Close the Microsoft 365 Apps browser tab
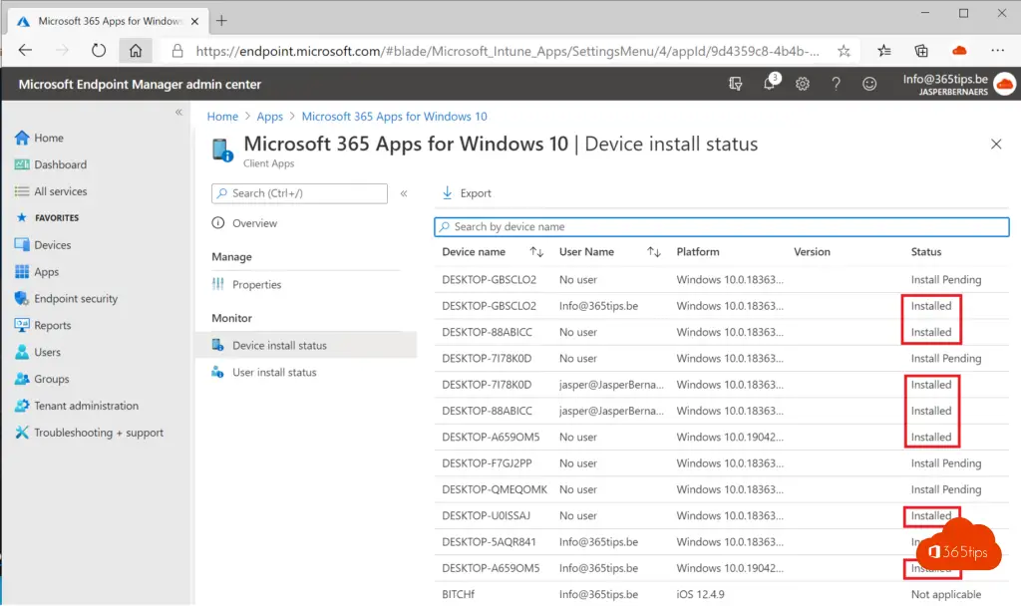The width and height of the screenshot is (1021, 606). (194, 21)
